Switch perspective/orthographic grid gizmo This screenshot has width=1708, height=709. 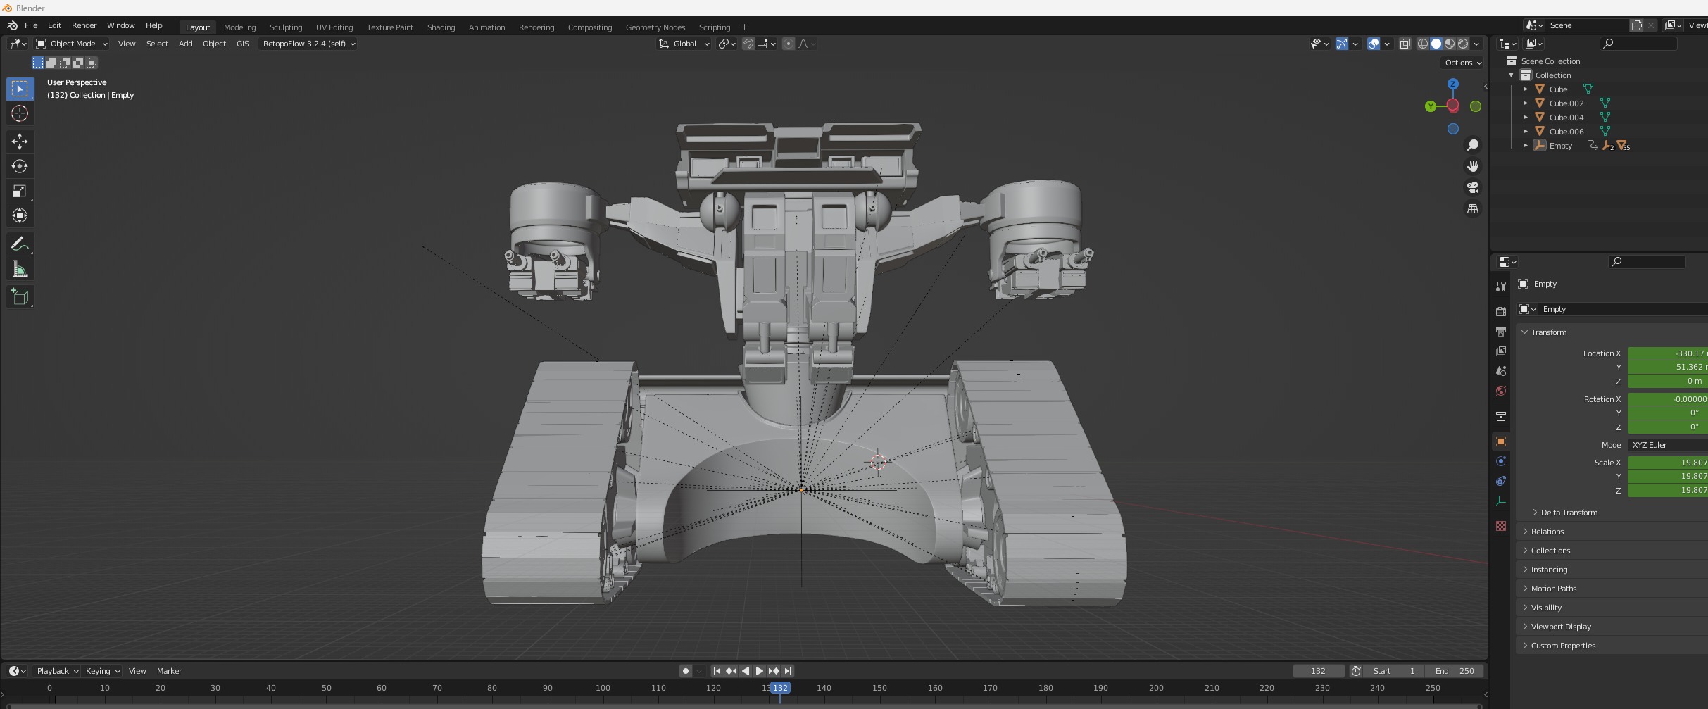(x=1472, y=209)
